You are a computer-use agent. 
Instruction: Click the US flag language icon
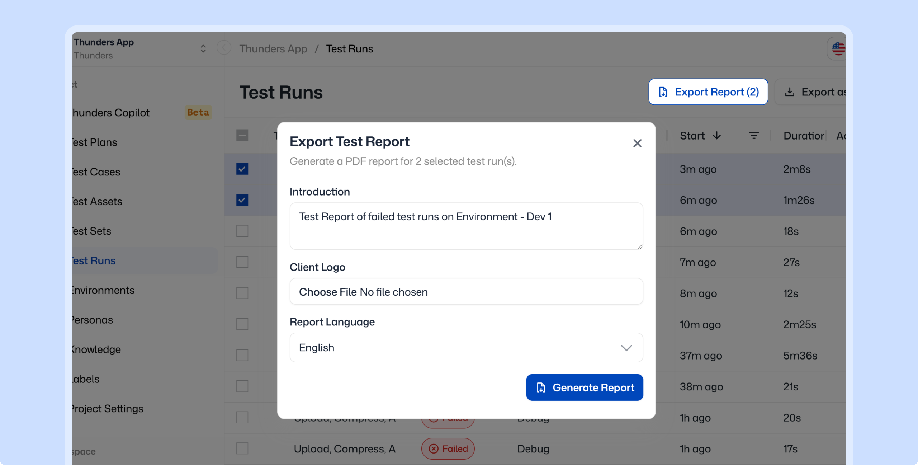pos(838,48)
